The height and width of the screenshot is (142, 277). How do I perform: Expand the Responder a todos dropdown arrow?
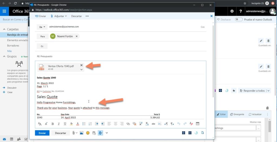pos(268,91)
